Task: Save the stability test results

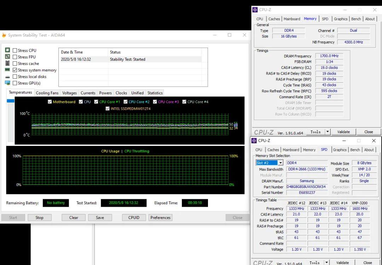Action: coord(100,218)
